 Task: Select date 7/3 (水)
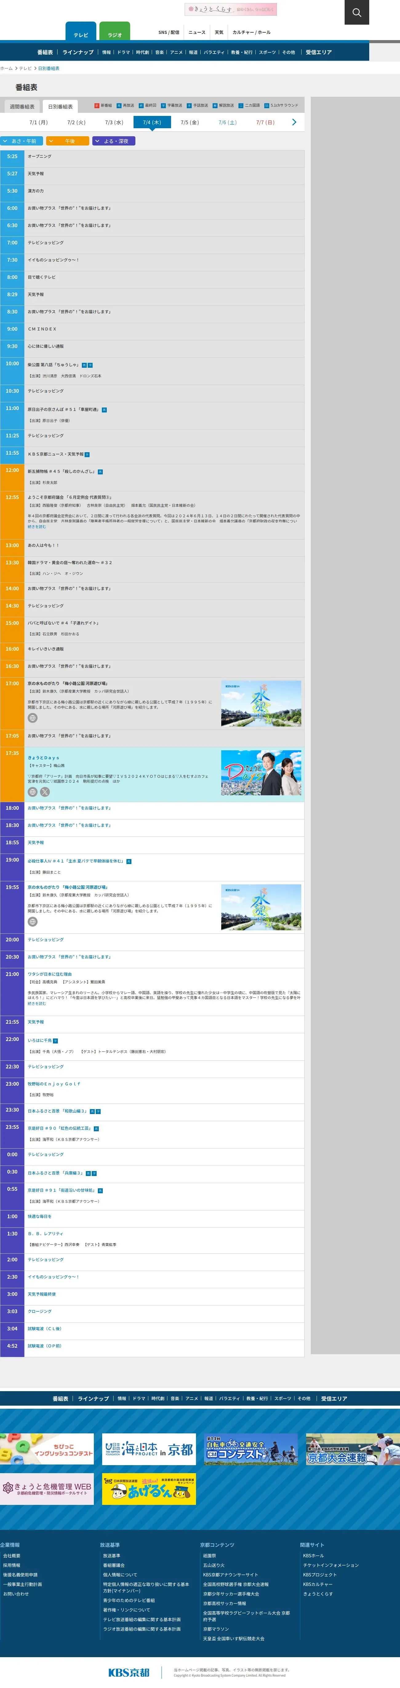(114, 123)
